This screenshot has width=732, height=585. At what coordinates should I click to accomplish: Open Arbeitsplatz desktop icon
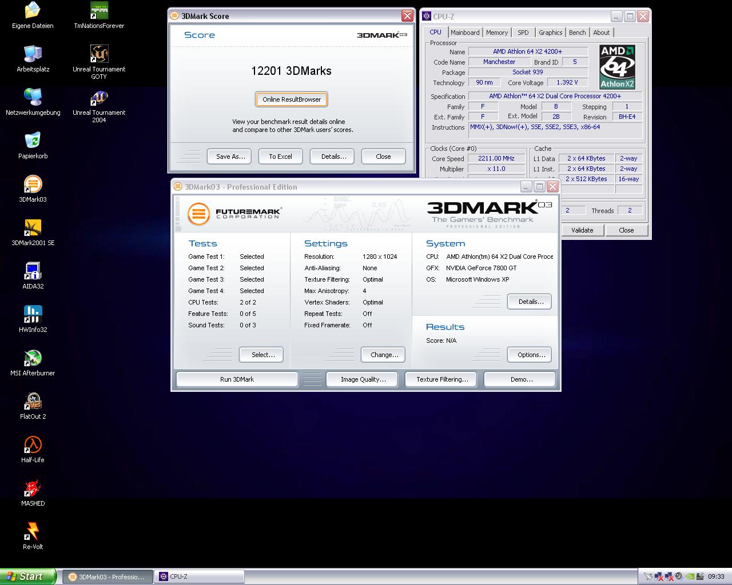click(x=33, y=59)
